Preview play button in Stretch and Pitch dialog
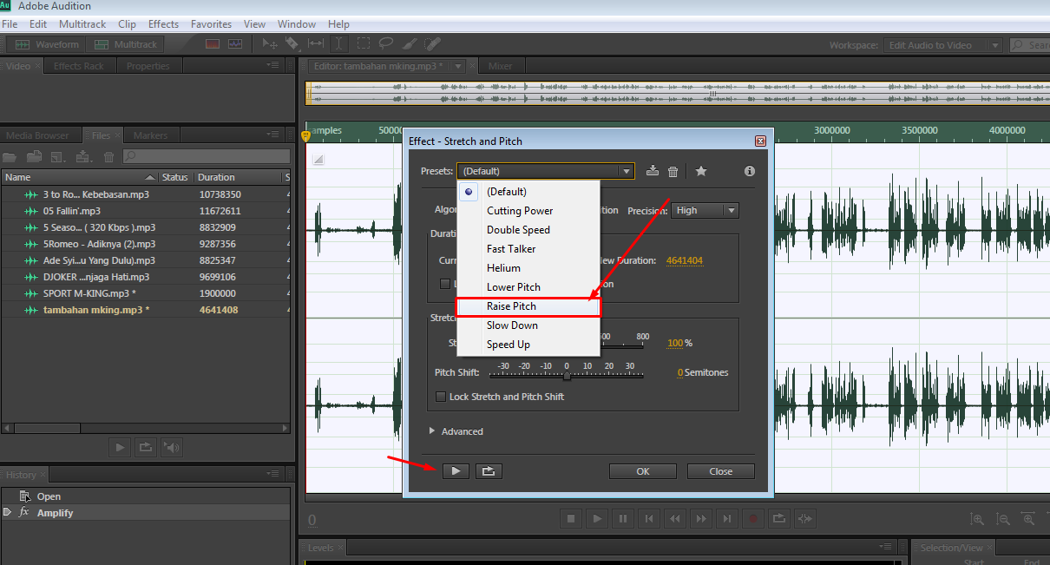 coord(456,471)
